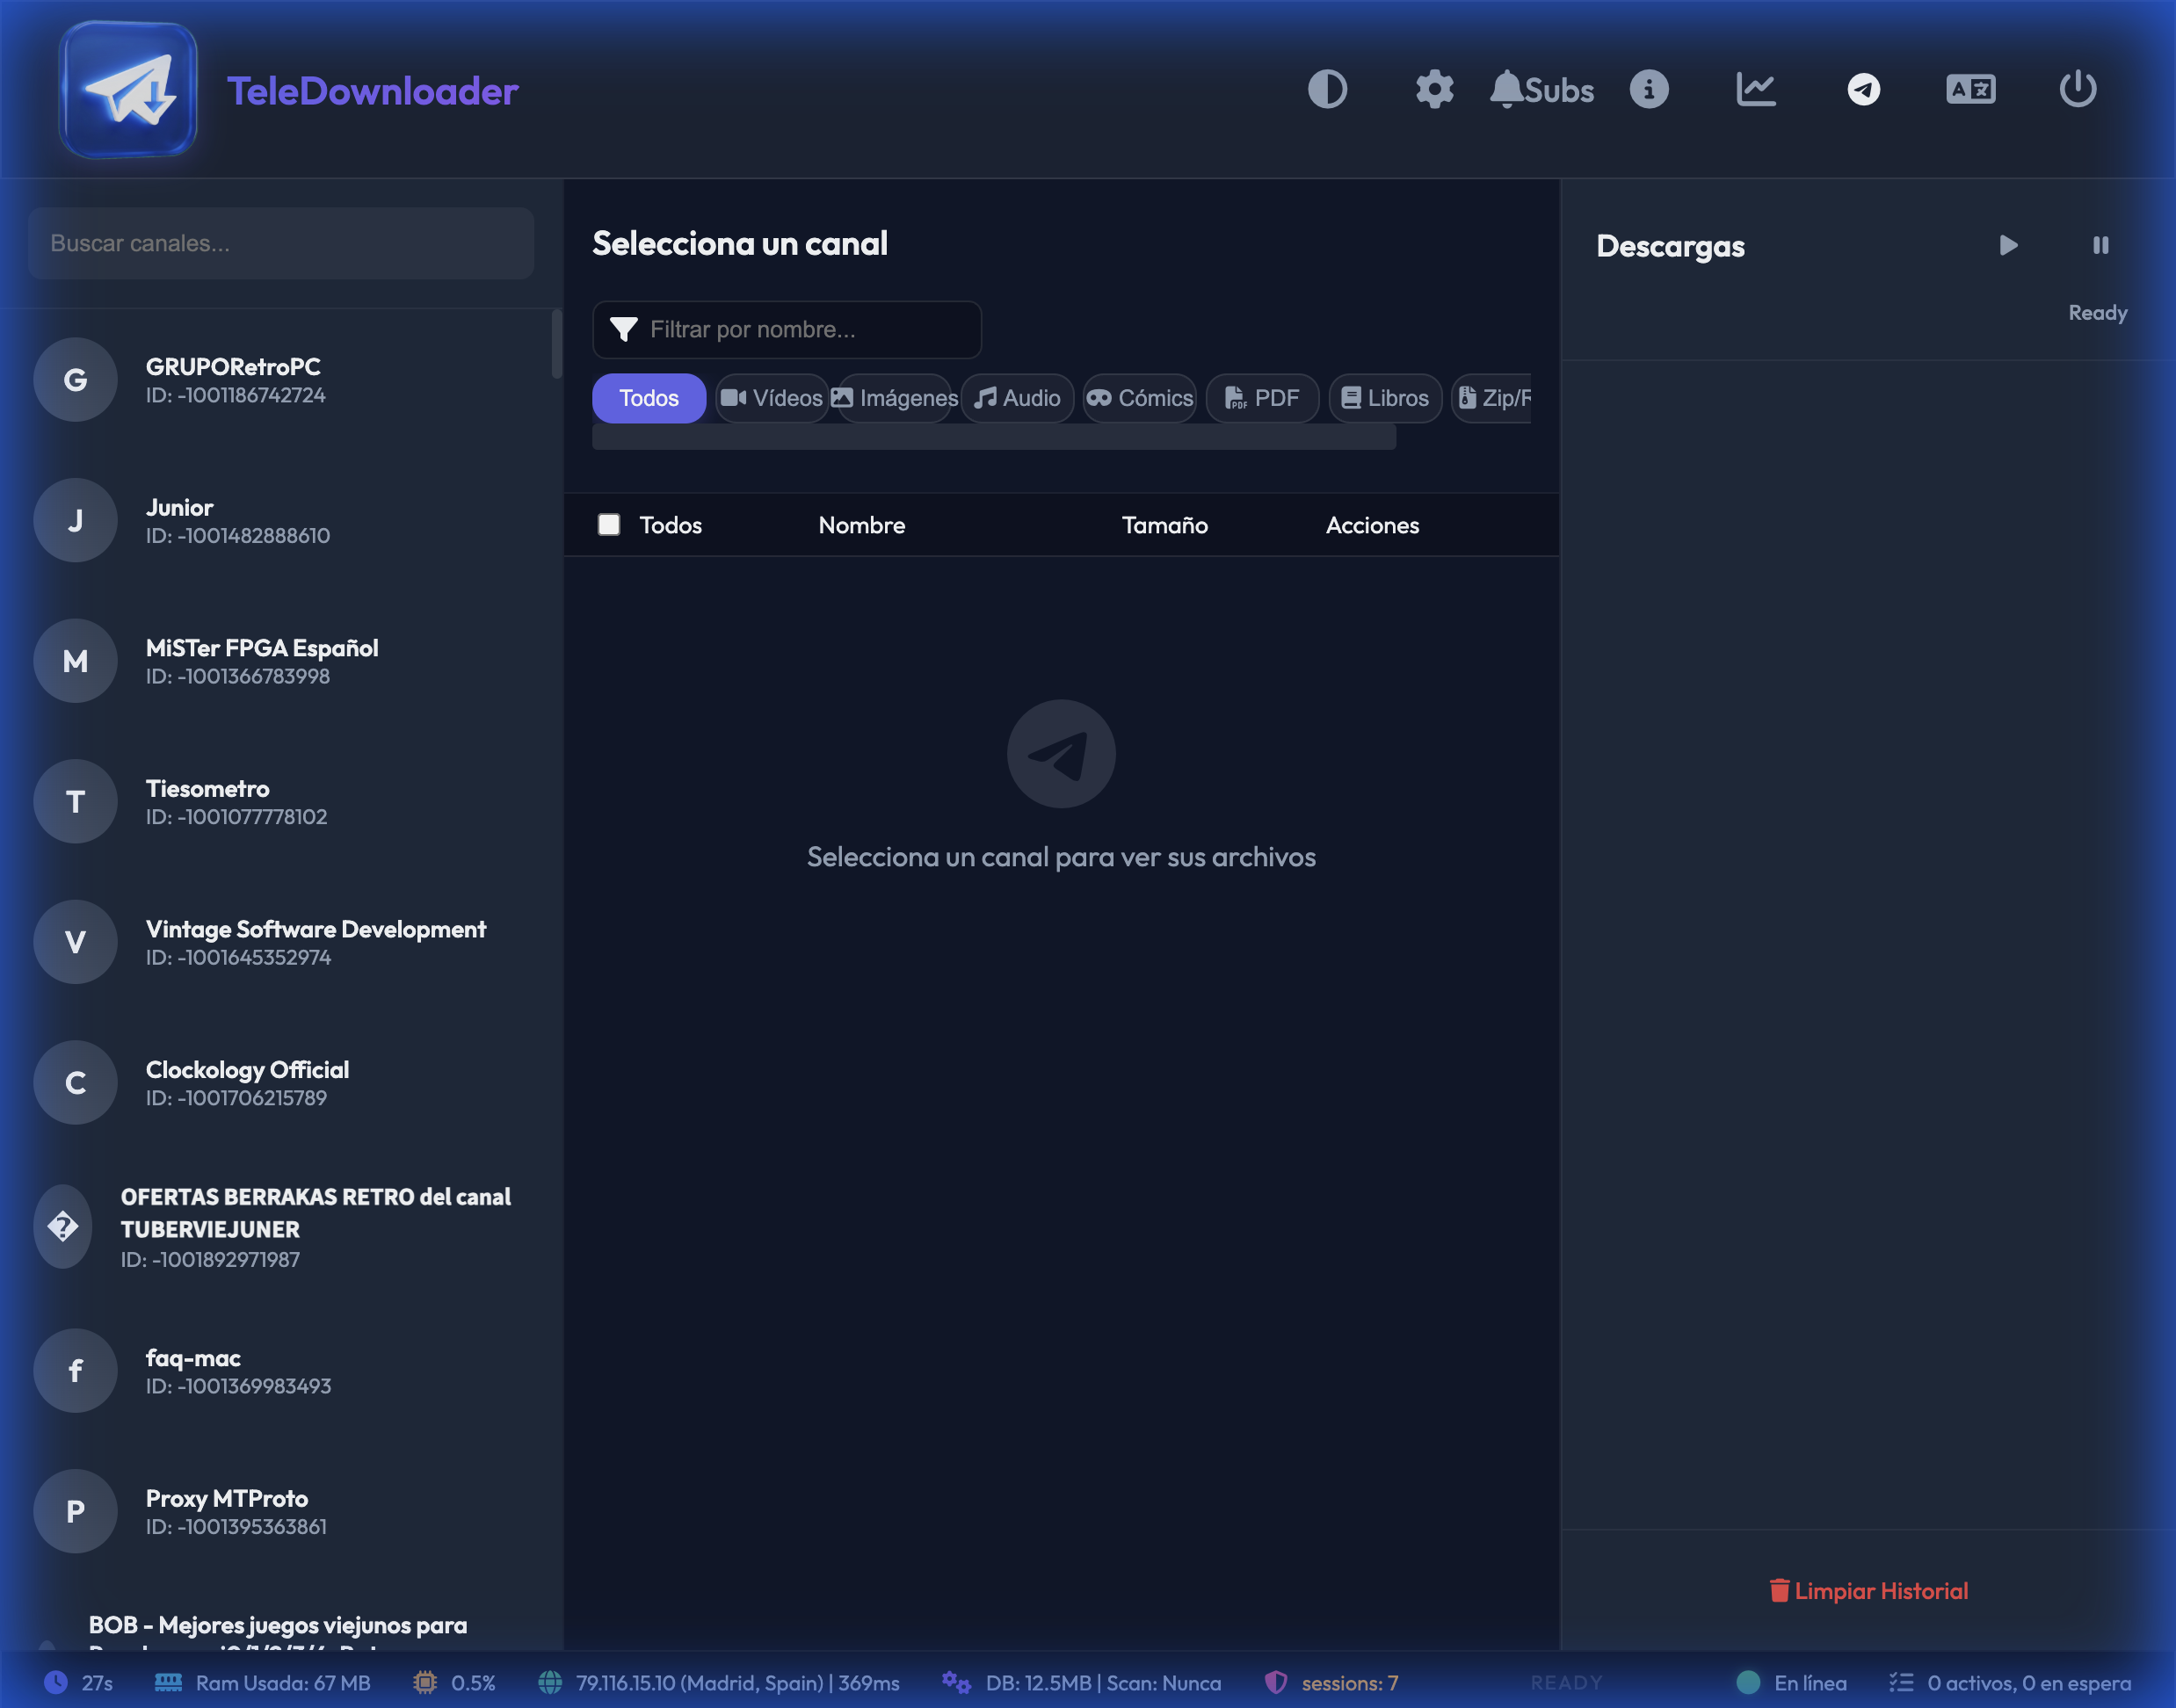
Task: Open the language translation icon
Action: [1970, 89]
